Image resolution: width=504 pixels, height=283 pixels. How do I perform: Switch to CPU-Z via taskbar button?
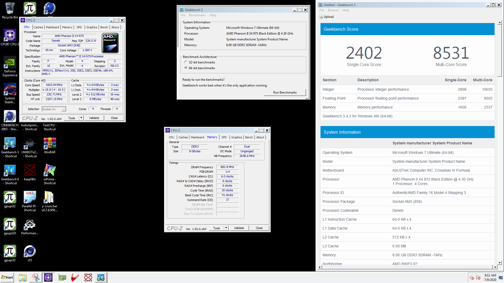click(48, 277)
